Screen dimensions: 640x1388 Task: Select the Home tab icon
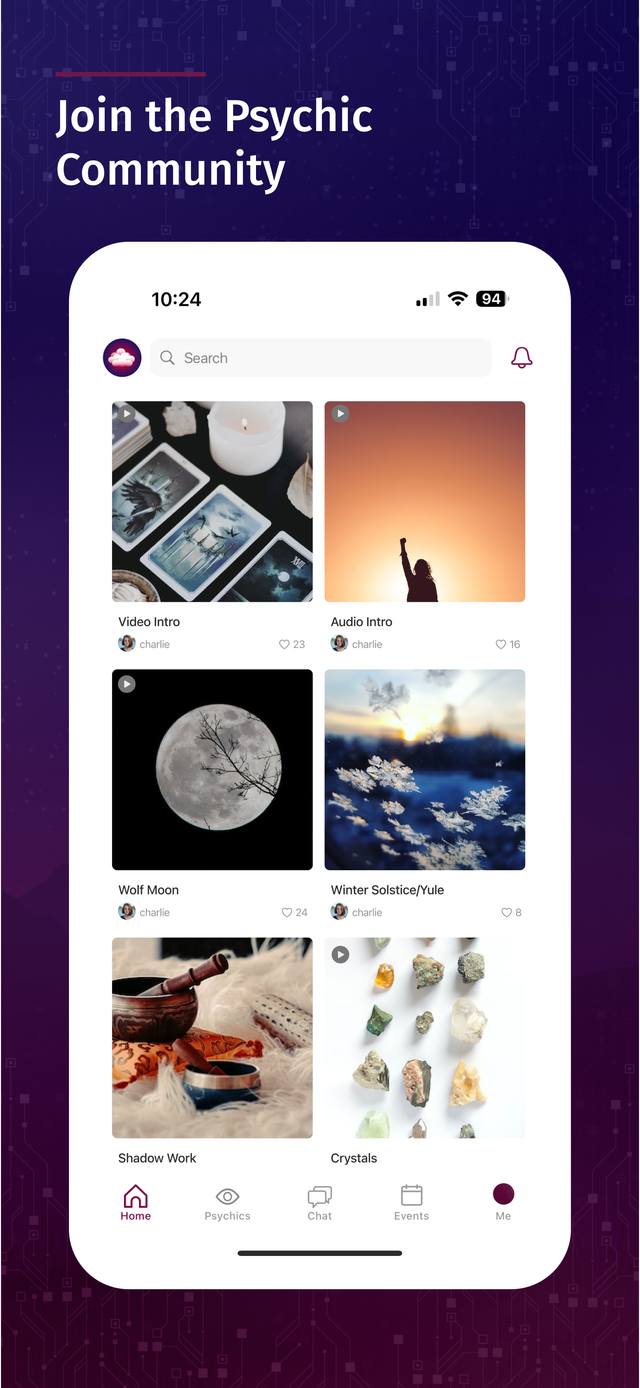[x=136, y=1196]
